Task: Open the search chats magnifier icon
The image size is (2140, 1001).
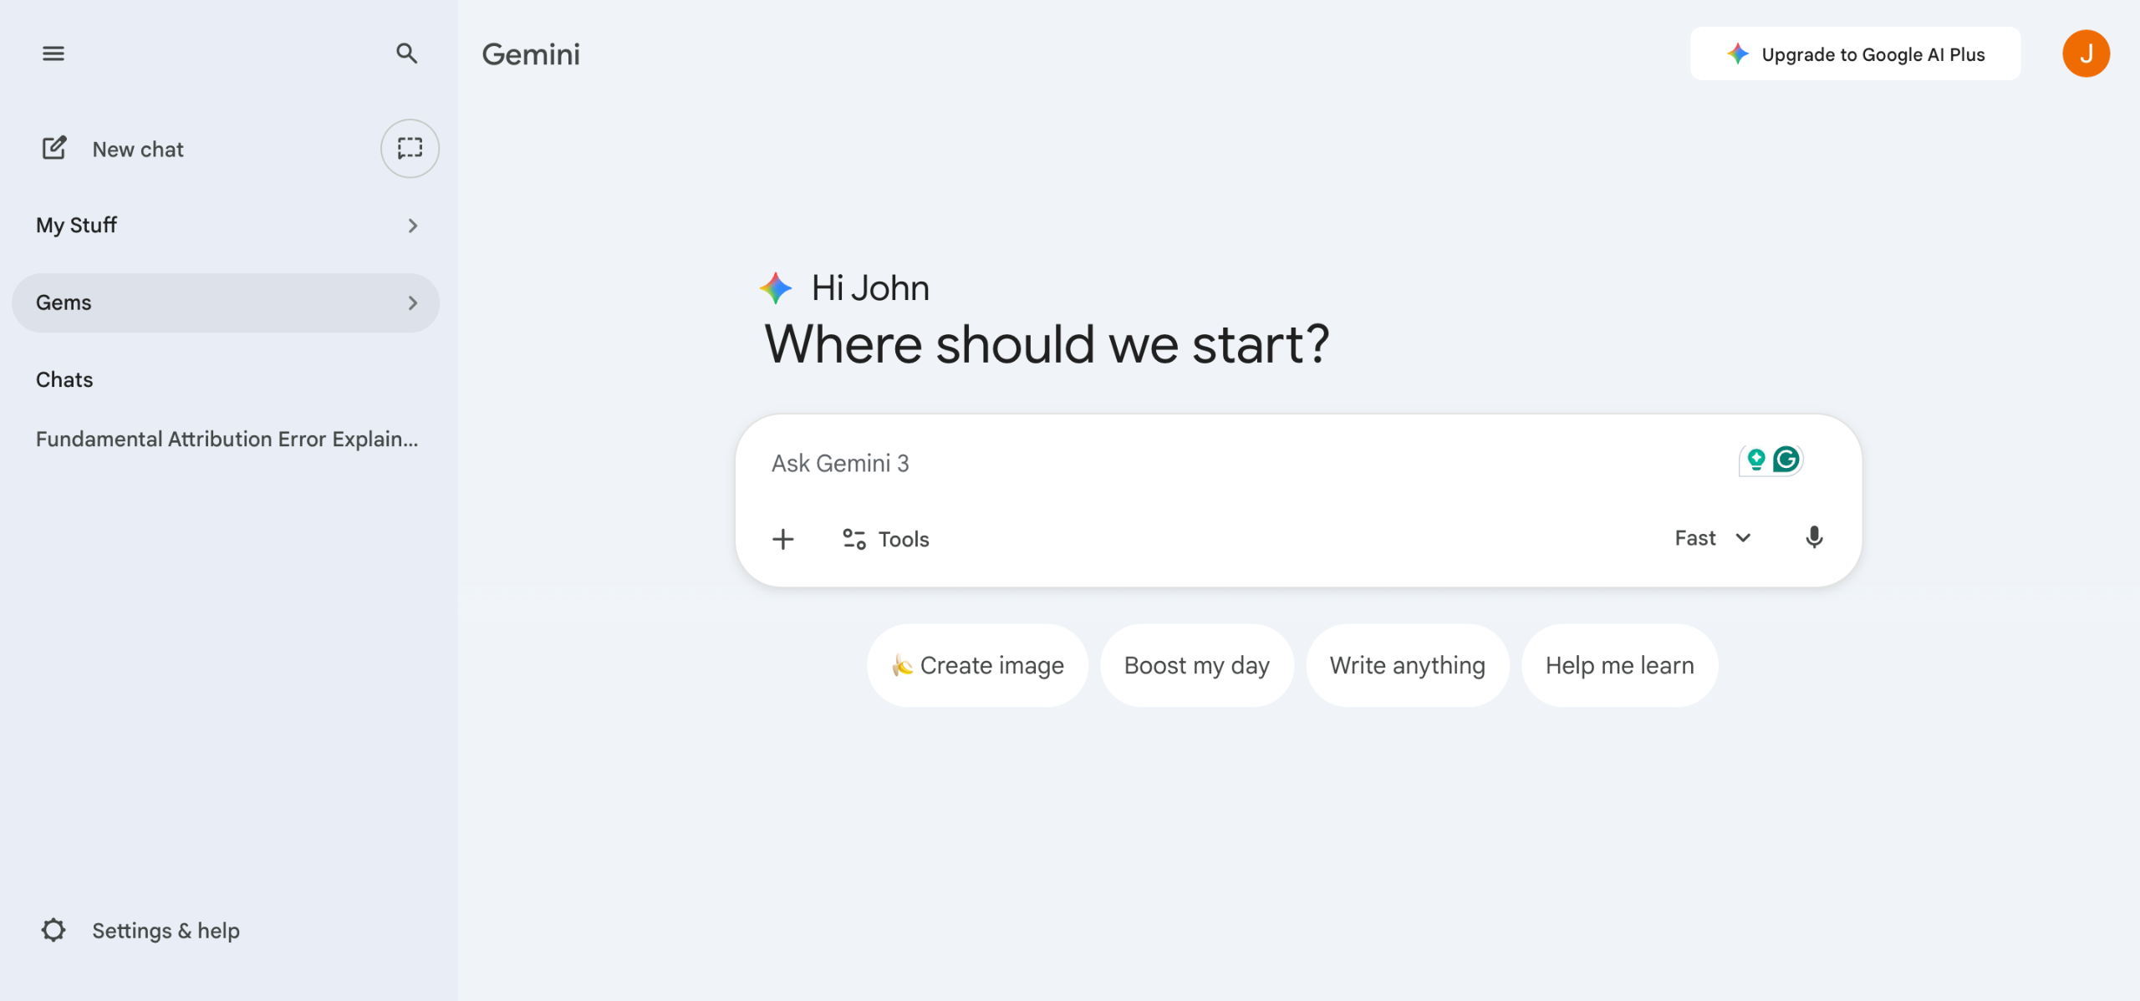Action: pos(406,53)
